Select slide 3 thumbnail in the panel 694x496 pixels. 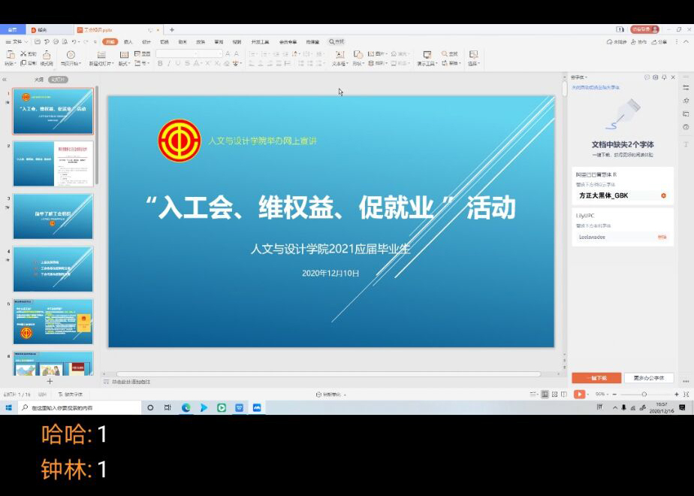(53, 216)
